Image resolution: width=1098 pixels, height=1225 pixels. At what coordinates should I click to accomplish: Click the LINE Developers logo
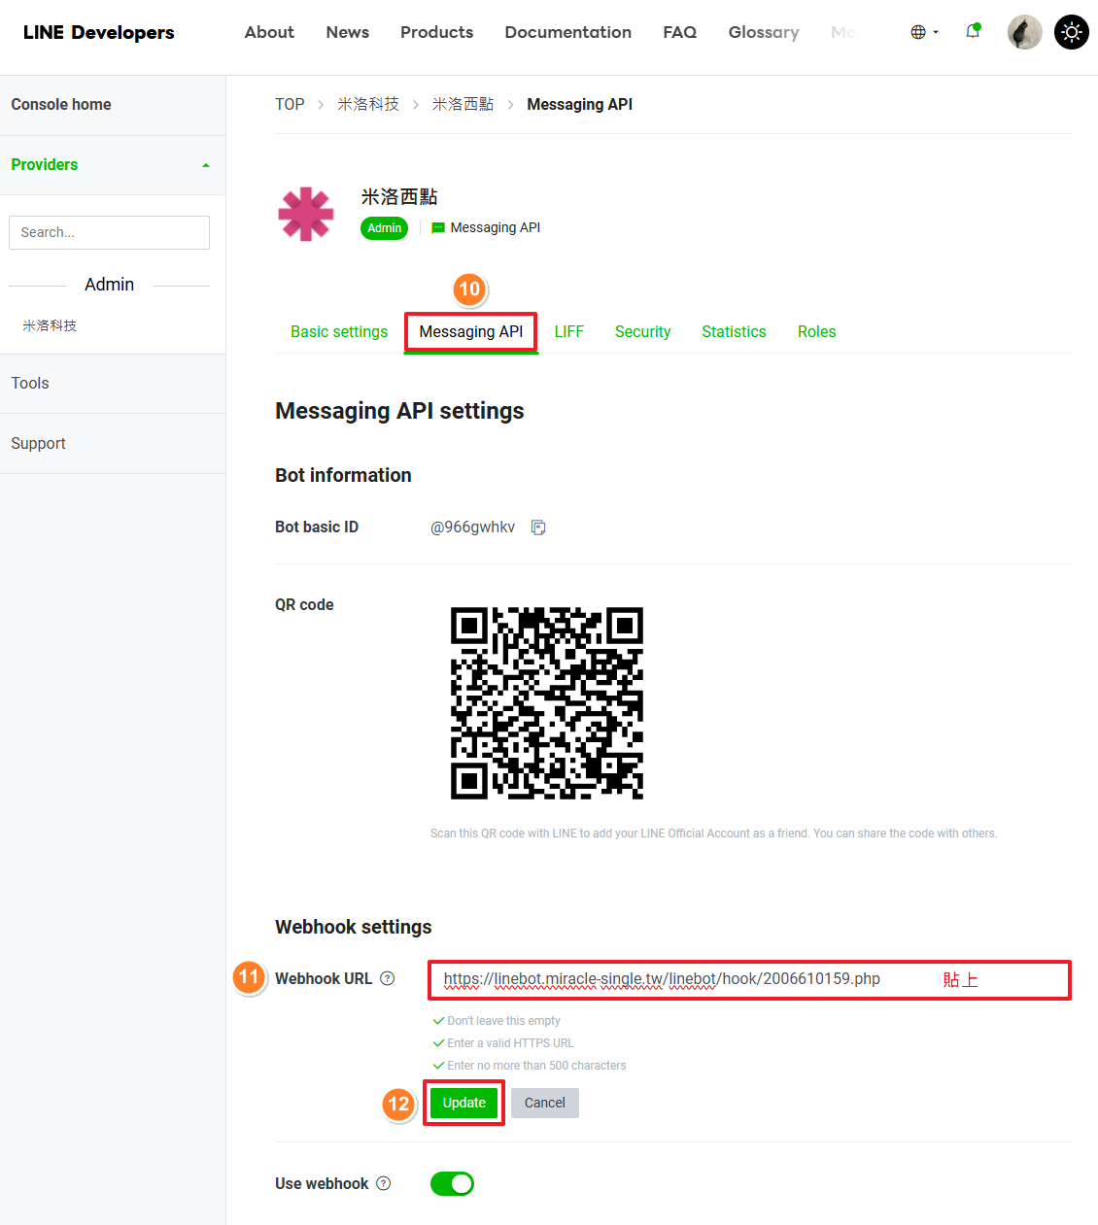pos(99,32)
